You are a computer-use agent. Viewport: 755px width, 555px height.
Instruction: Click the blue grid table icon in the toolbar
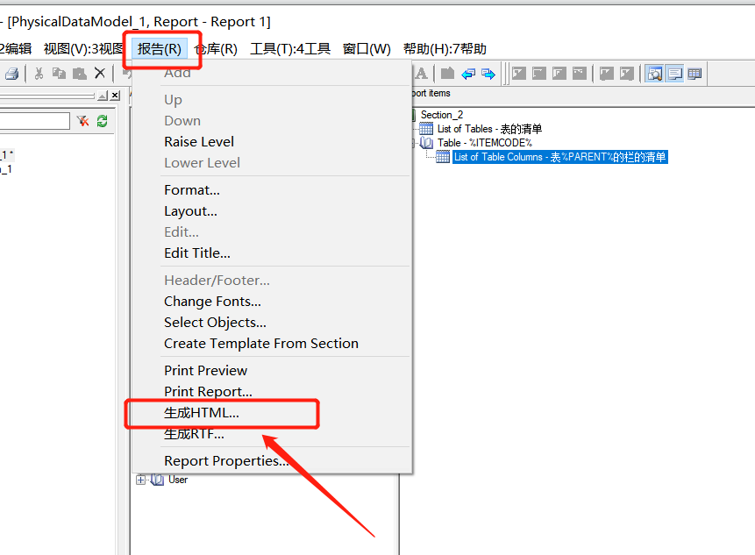694,74
